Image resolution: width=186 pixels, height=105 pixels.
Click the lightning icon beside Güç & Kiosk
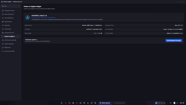3,29
